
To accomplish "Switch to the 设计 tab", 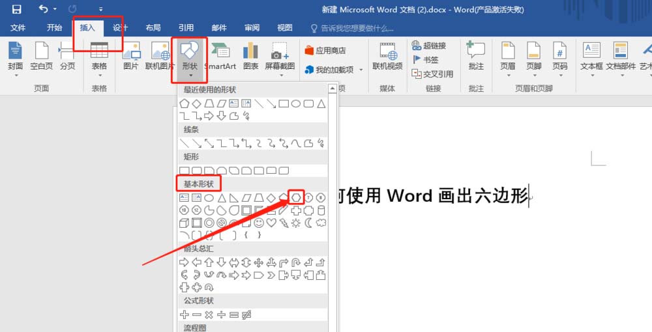I will pos(121,28).
